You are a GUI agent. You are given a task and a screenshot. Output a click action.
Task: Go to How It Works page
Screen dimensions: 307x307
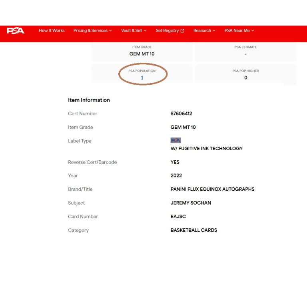coord(52,30)
